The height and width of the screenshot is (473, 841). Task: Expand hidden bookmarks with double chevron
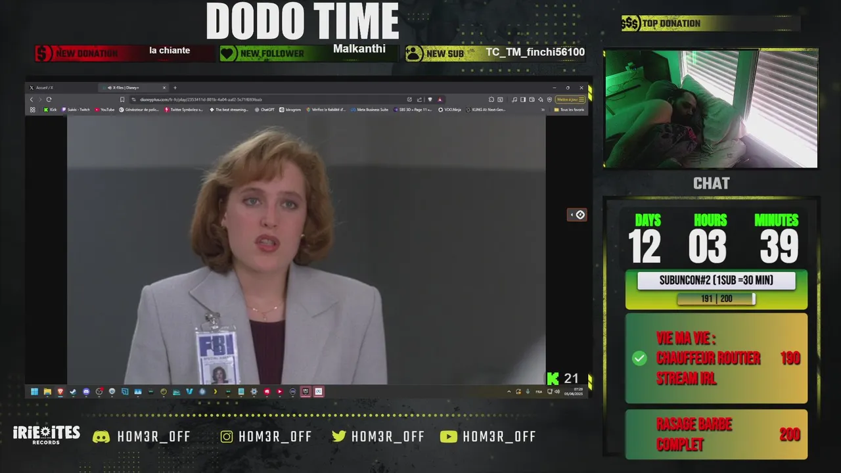click(x=543, y=110)
